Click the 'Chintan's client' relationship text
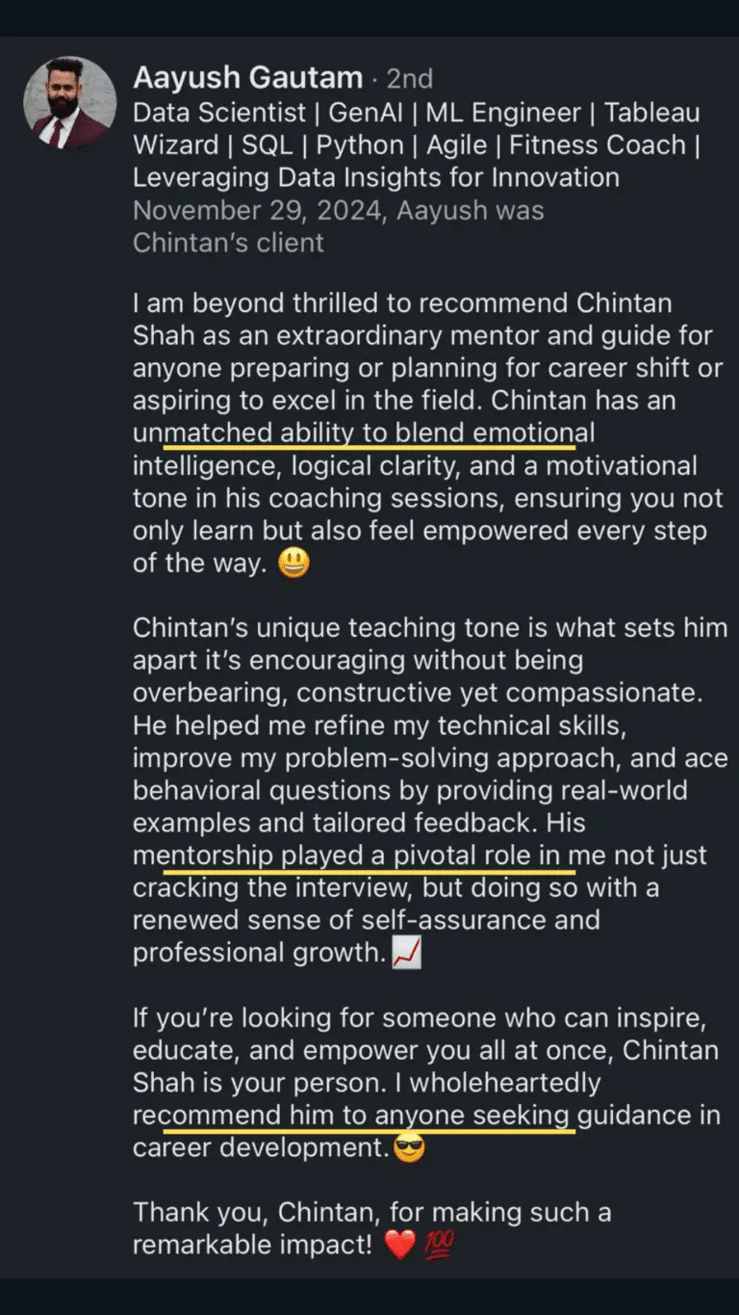The image size is (739, 1315). (228, 243)
